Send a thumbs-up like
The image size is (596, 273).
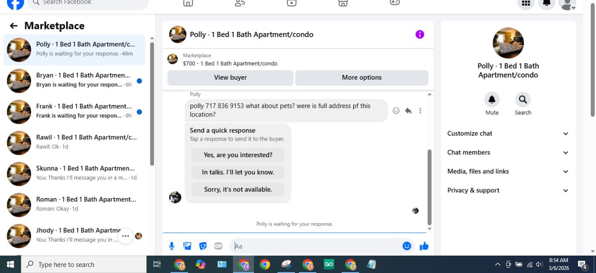point(424,246)
